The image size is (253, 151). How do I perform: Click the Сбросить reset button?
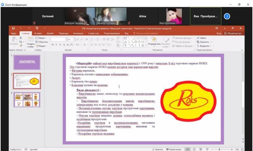[42, 42]
